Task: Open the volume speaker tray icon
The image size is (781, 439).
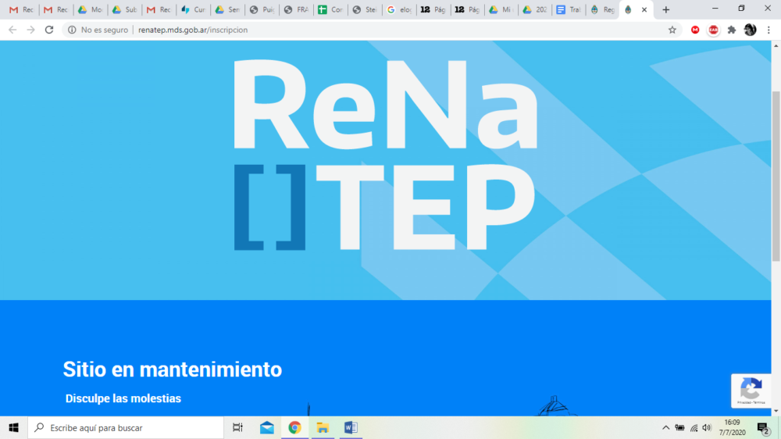Action: pos(707,427)
